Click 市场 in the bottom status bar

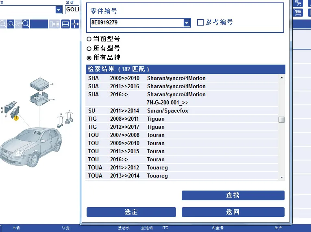coord(16,228)
